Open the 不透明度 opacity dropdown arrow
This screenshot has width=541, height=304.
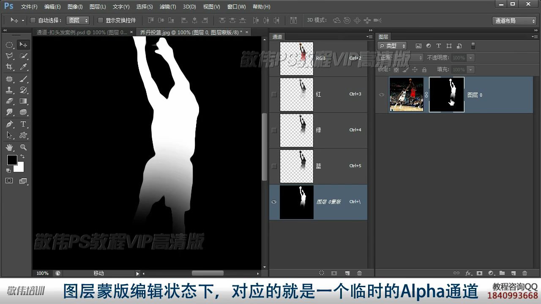click(470, 58)
